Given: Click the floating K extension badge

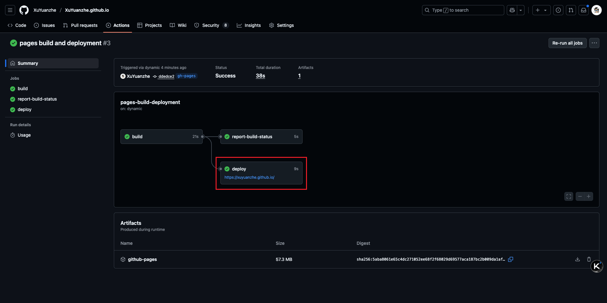Looking at the screenshot, I should [x=597, y=266].
